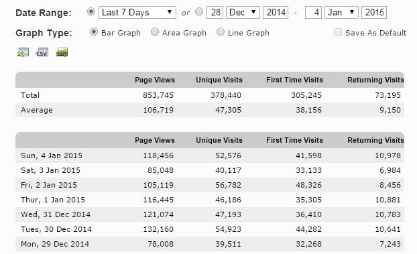Click the start day field showing 28
Screen dimensions: 417x254
pos(215,13)
